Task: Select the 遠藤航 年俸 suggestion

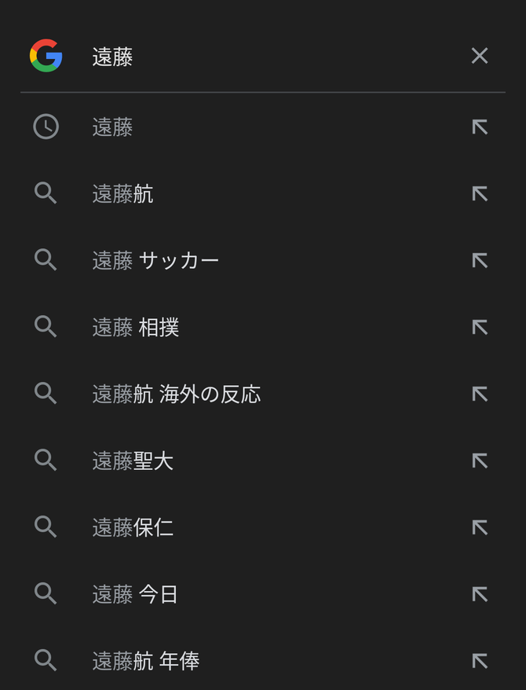Action: coord(146,662)
